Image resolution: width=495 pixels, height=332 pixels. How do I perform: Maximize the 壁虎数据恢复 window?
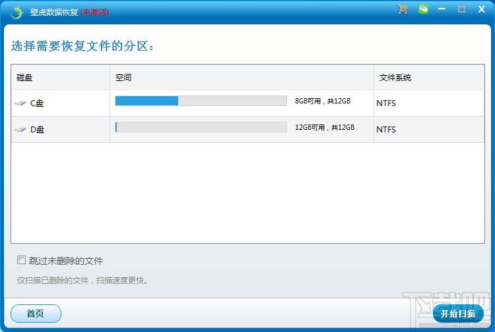click(461, 9)
